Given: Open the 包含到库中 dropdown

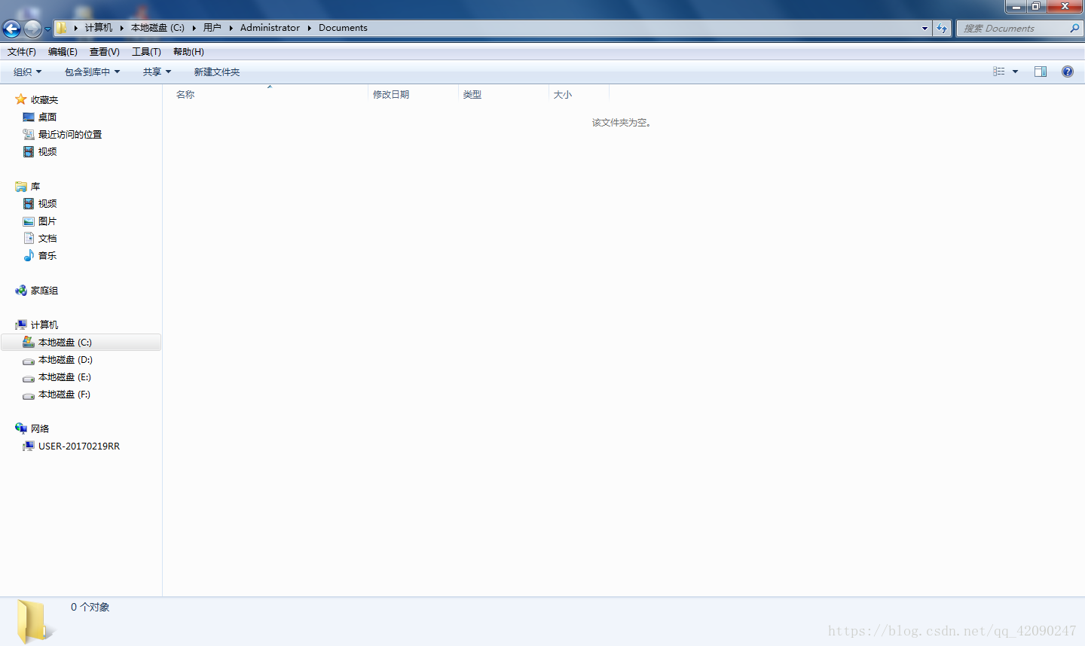Looking at the screenshot, I should coord(92,72).
